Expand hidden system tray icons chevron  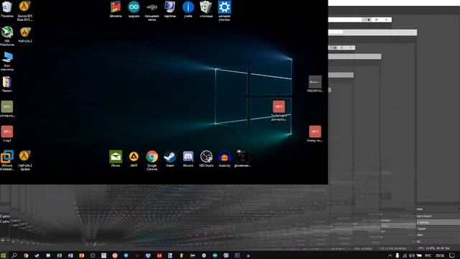pyautogui.click(x=390, y=255)
